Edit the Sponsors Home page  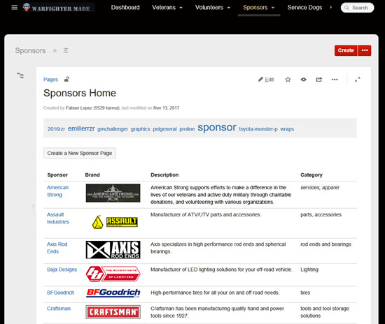[266, 80]
